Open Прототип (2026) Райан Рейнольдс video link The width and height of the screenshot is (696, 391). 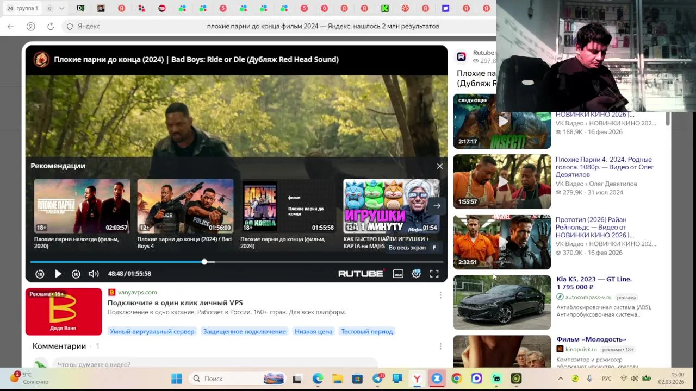click(595, 228)
